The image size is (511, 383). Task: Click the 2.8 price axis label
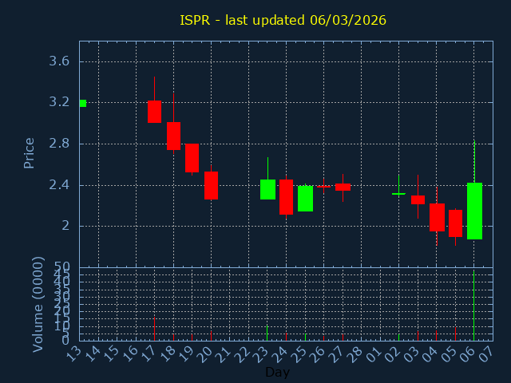[x=58, y=144]
